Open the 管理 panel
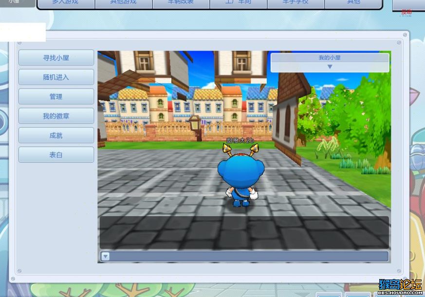Image resolution: width=425 pixels, height=297 pixels. click(x=56, y=96)
